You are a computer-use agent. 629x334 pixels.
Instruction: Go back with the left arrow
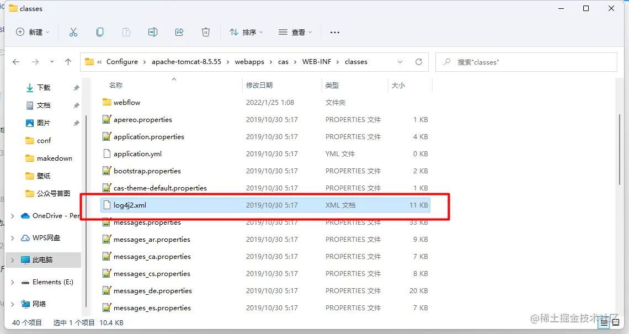[x=16, y=62]
